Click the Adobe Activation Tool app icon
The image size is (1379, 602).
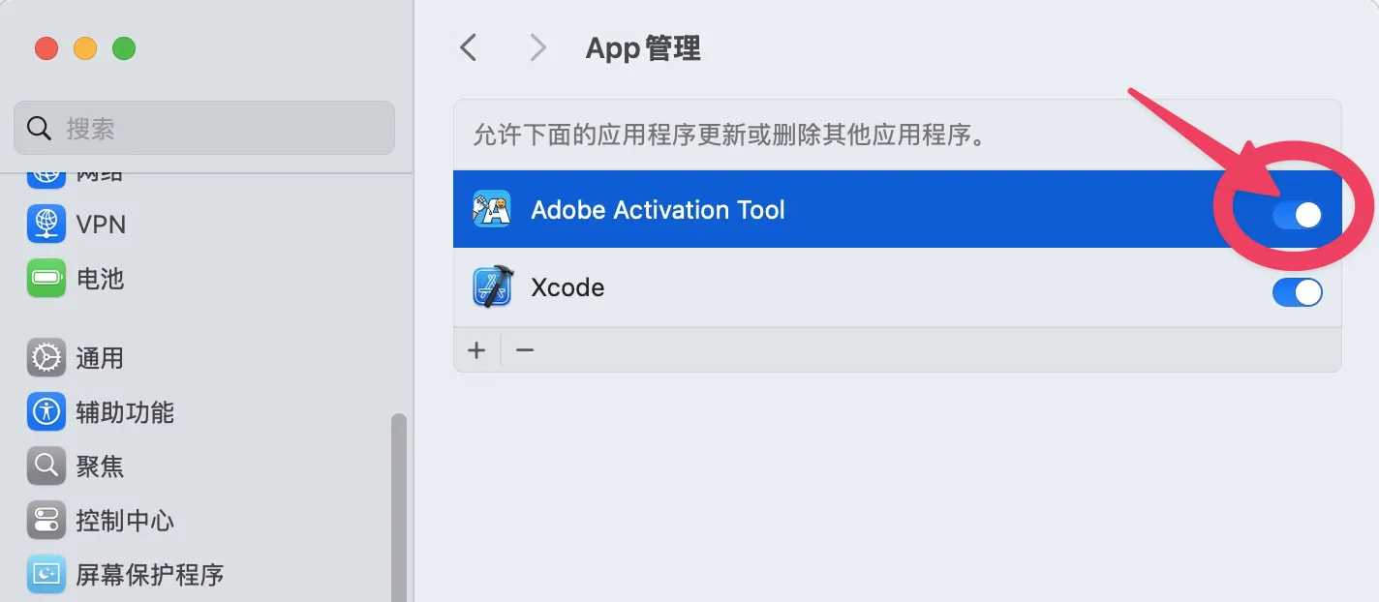(x=492, y=210)
